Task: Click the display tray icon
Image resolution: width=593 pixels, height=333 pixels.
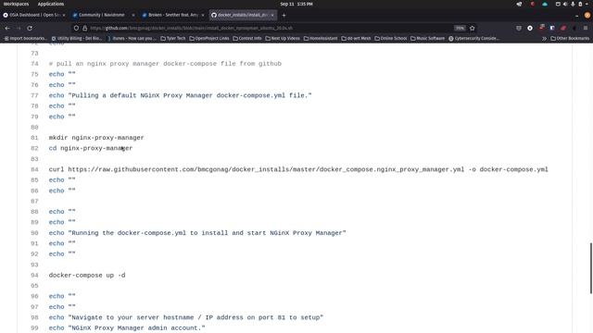Action: [558, 4]
